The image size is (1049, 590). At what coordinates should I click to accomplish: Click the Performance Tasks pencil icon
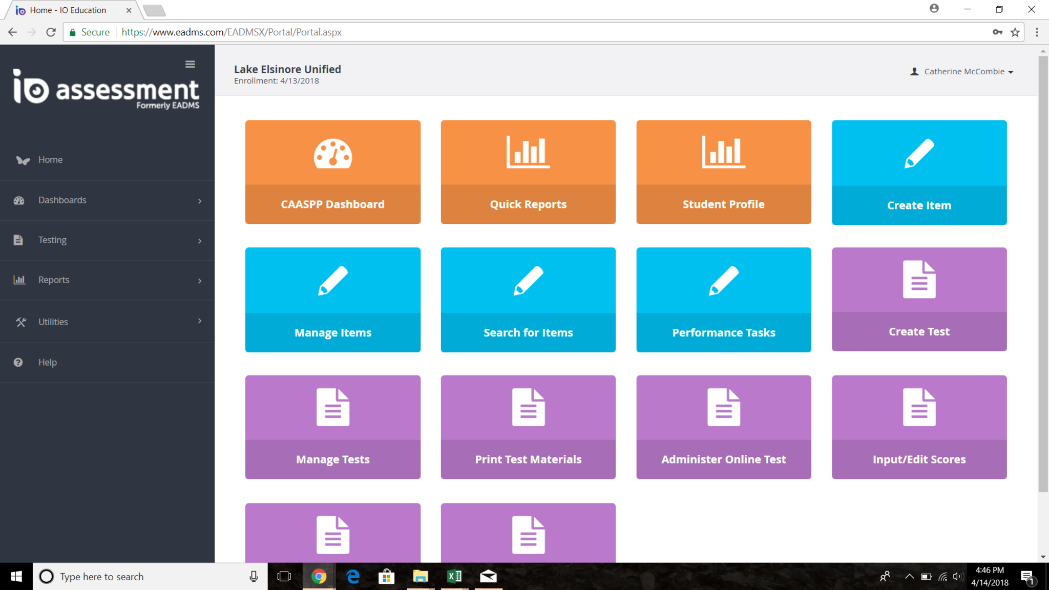click(x=723, y=281)
